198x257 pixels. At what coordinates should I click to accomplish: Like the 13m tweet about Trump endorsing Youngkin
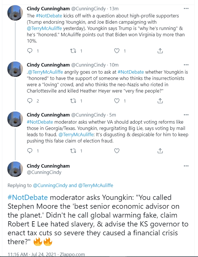(117, 51)
